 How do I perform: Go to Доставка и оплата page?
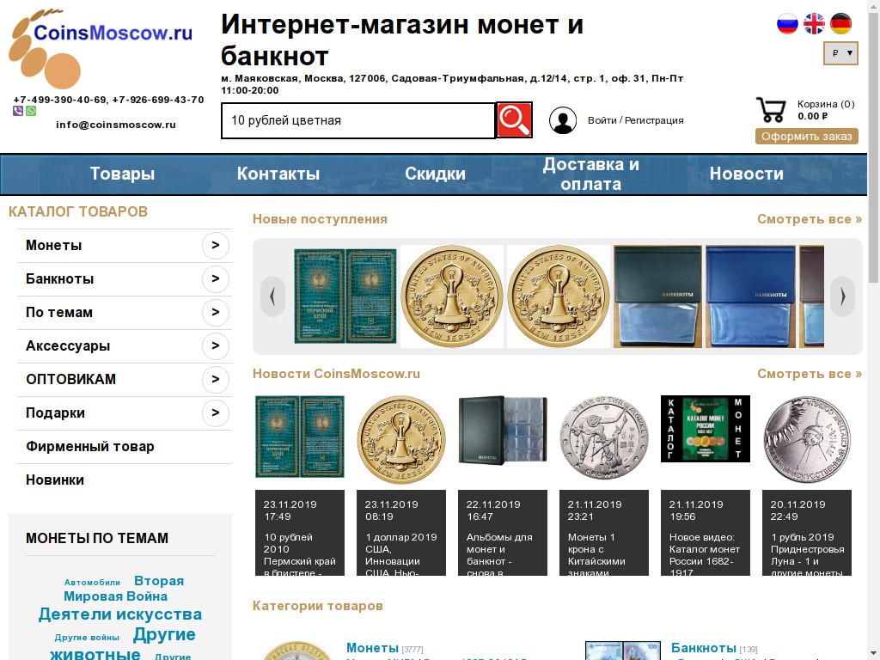pyautogui.click(x=590, y=174)
